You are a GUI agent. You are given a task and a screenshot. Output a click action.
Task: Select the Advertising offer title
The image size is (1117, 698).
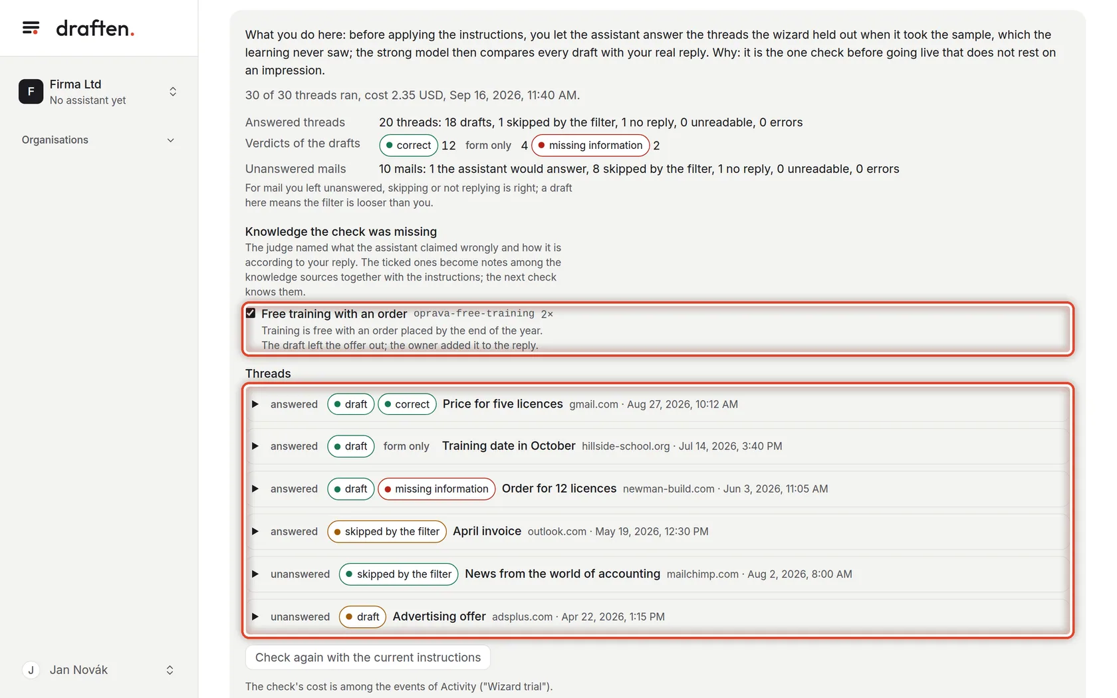[x=439, y=616]
